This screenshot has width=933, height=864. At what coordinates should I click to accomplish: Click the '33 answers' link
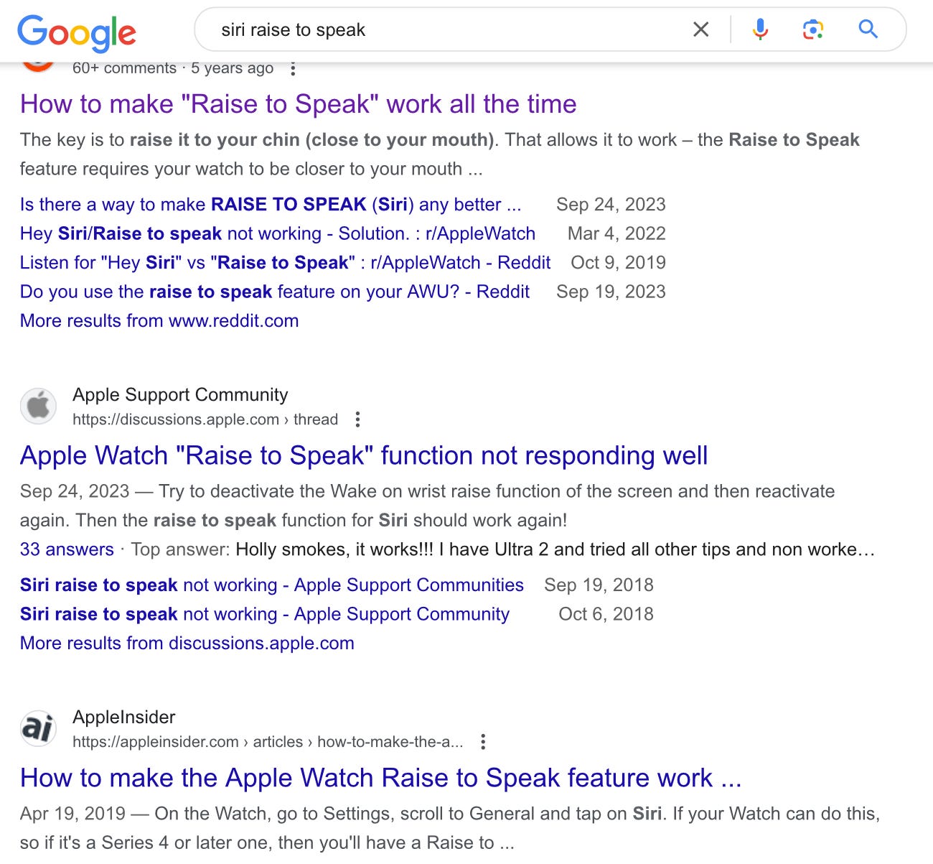pos(67,549)
